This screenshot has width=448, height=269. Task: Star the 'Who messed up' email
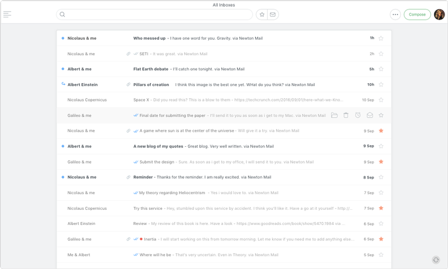[381, 39]
